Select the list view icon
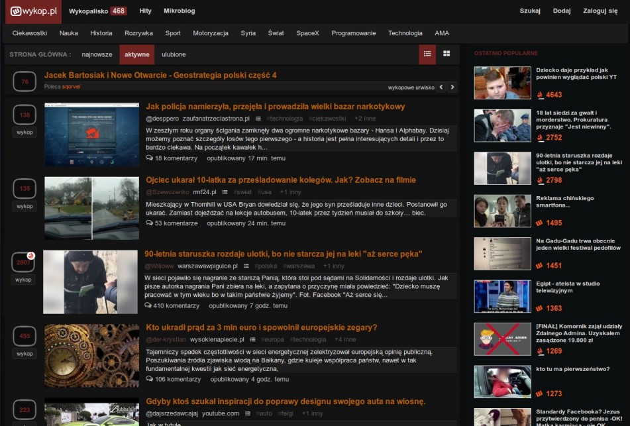630x426 pixels. pos(427,54)
